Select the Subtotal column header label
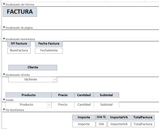Screen dimensions: 159x129 pos(106,95)
